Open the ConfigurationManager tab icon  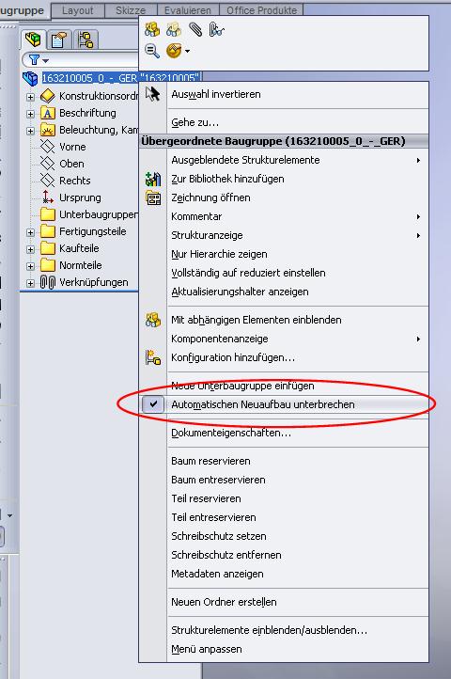pyautogui.click(x=85, y=40)
